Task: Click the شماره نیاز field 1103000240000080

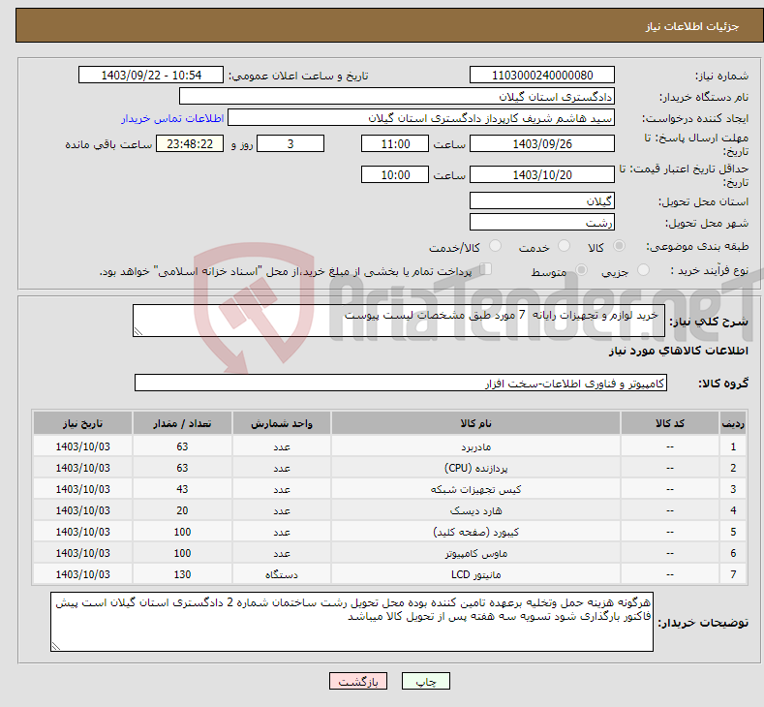Action: pos(542,75)
